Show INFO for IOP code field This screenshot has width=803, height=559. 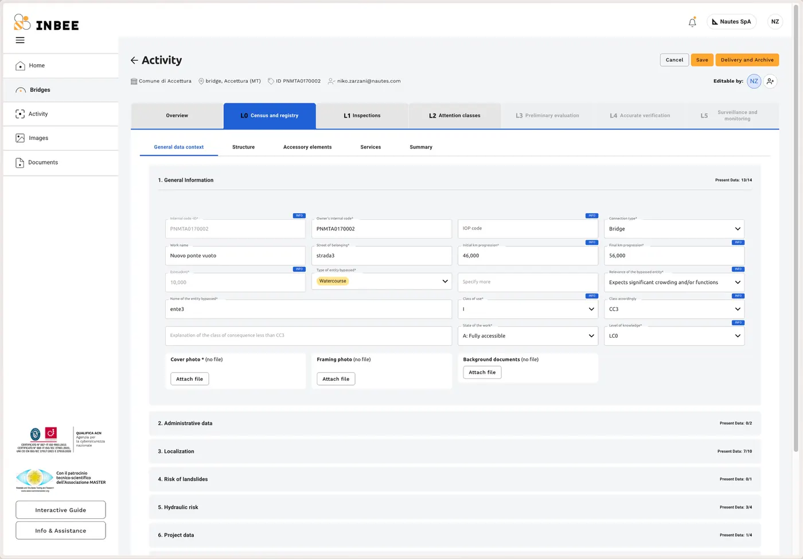click(592, 216)
